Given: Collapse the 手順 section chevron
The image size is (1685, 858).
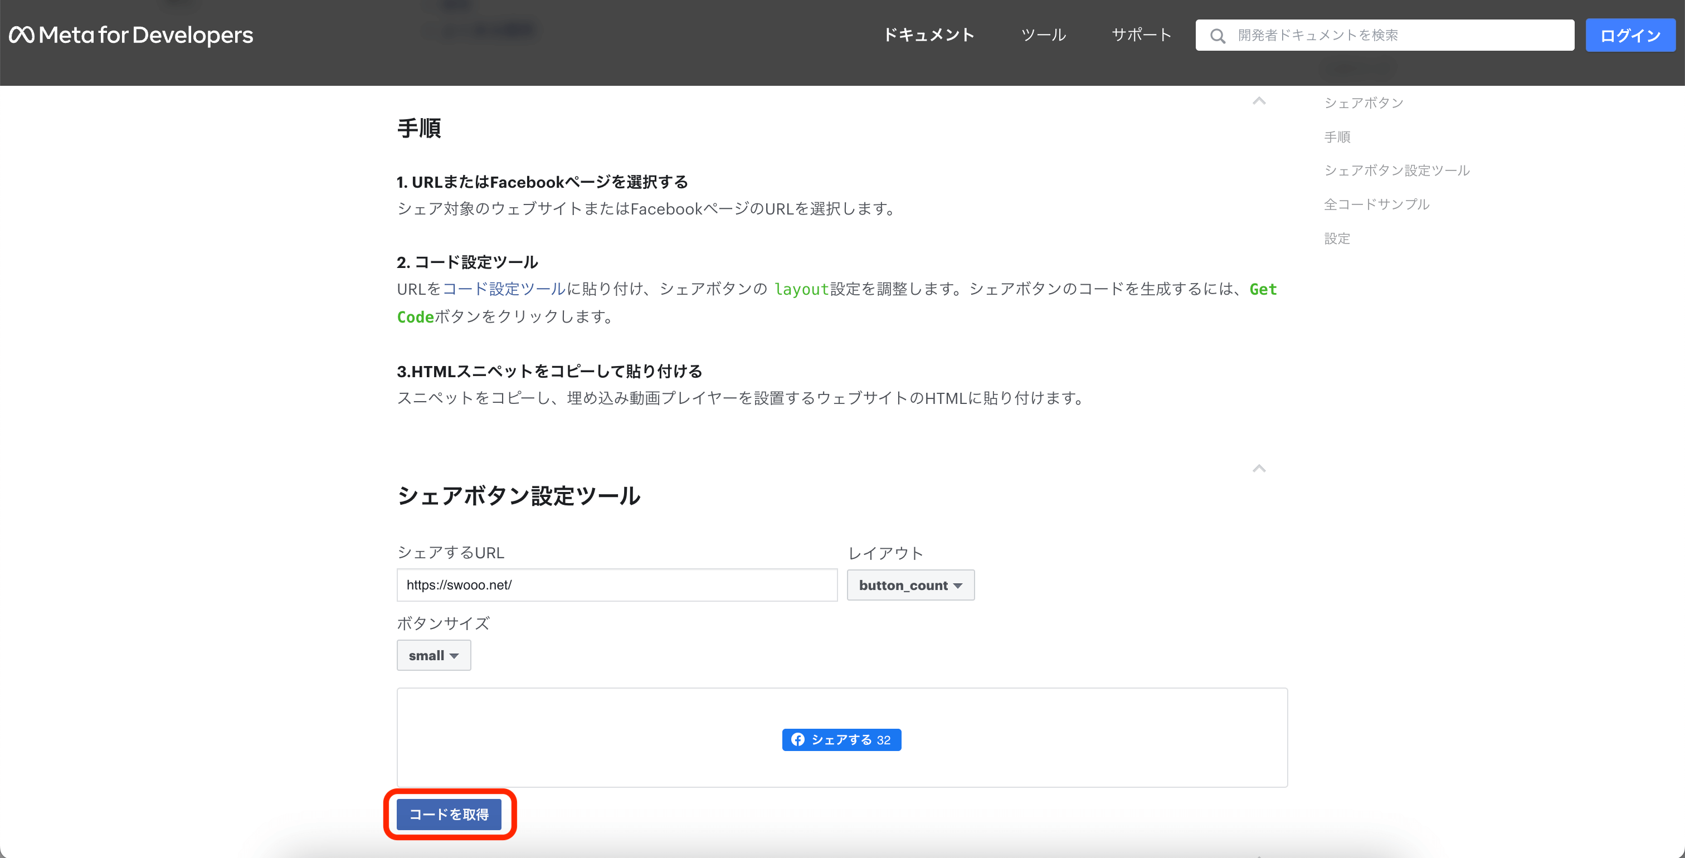Looking at the screenshot, I should click(1259, 101).
